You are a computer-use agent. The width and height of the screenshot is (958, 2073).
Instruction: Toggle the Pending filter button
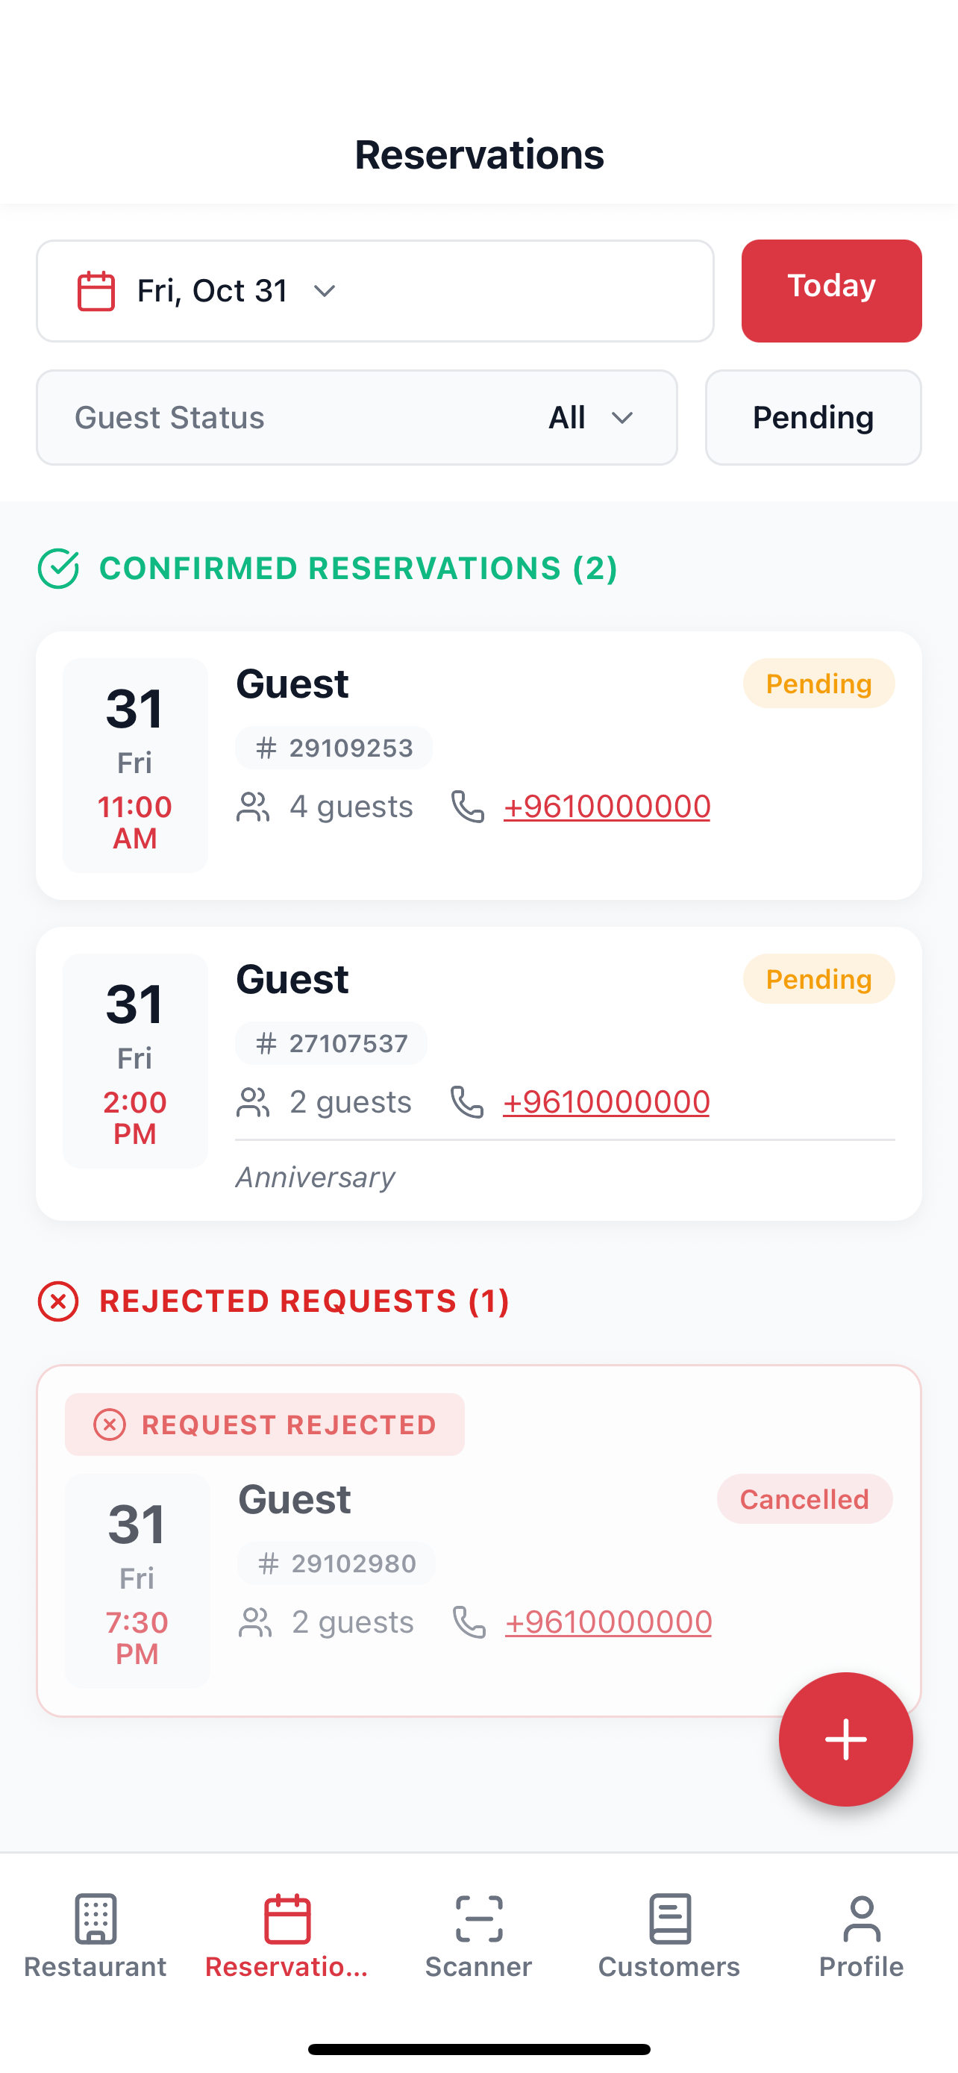[x=813, y=418]
